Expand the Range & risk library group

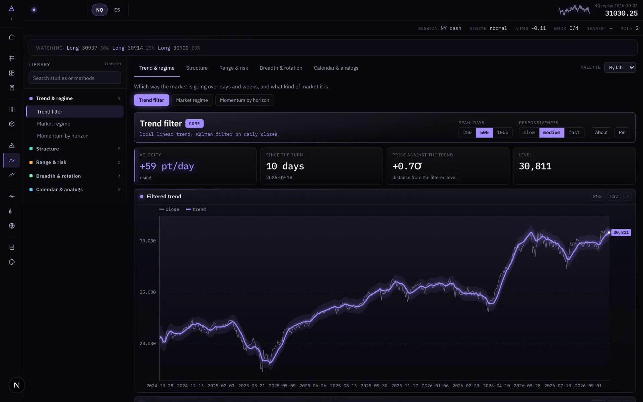coord(75,162)
